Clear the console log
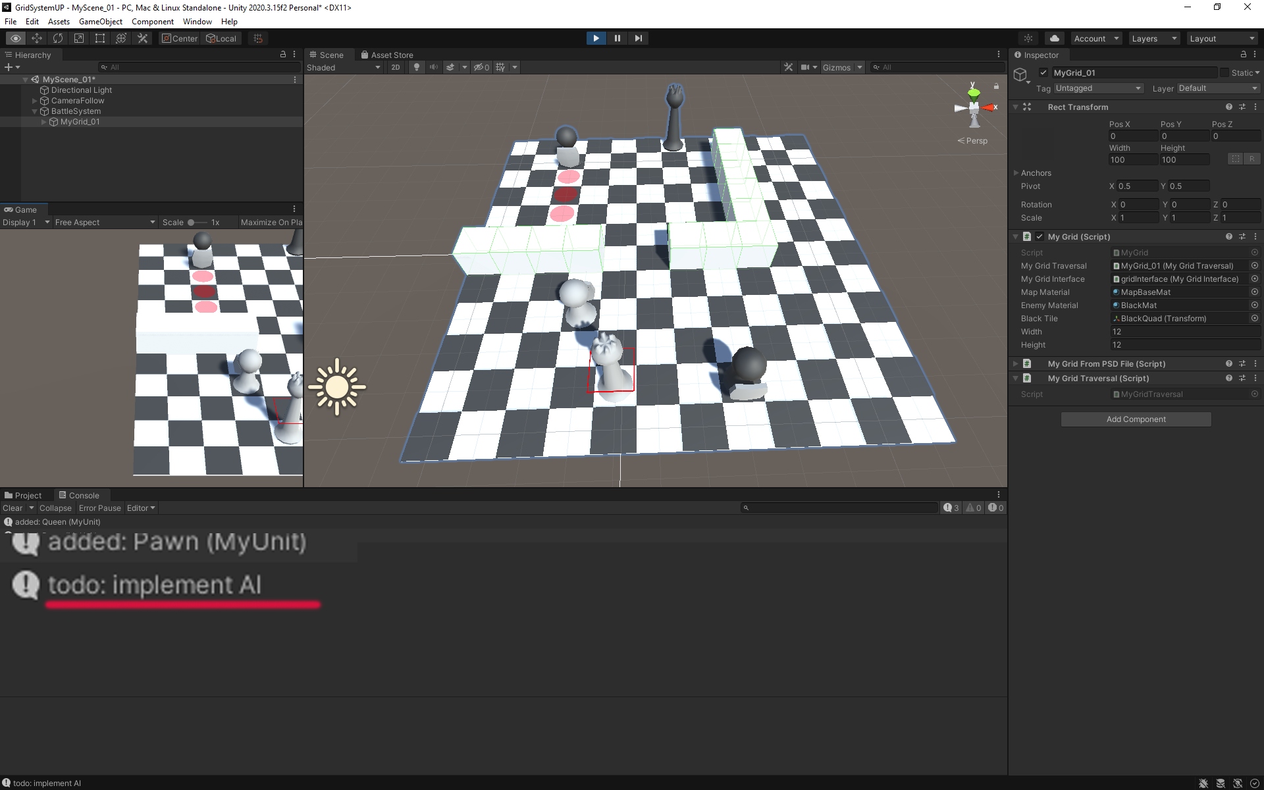The height and width of the screenshot is (790, 1264). click(12, 508)
